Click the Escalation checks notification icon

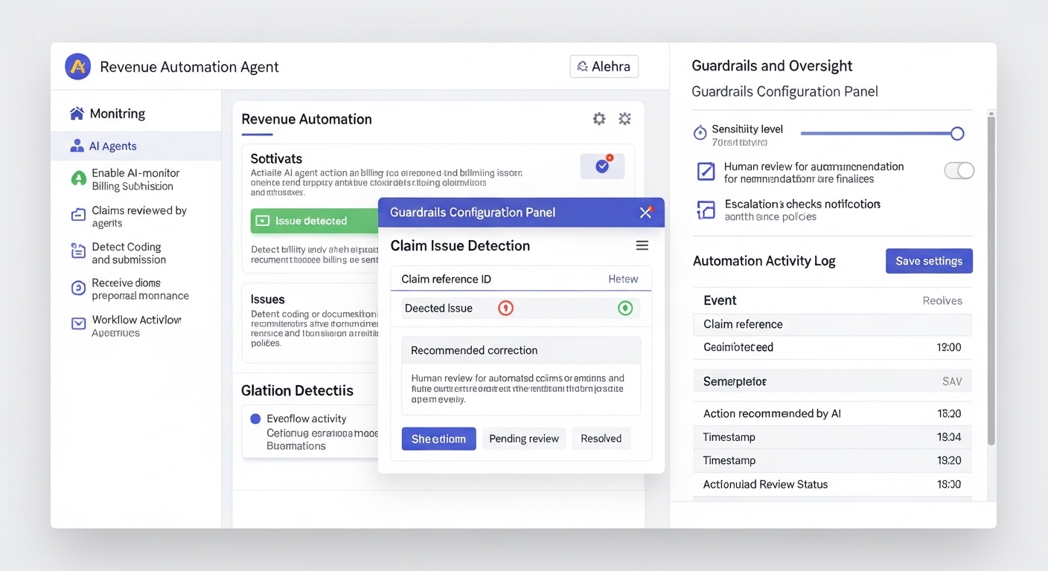705,210
